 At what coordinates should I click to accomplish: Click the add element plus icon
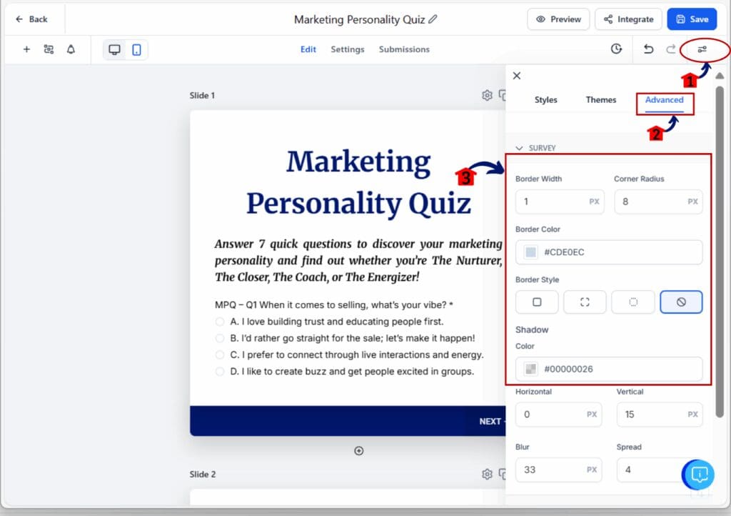pos(26,49)
